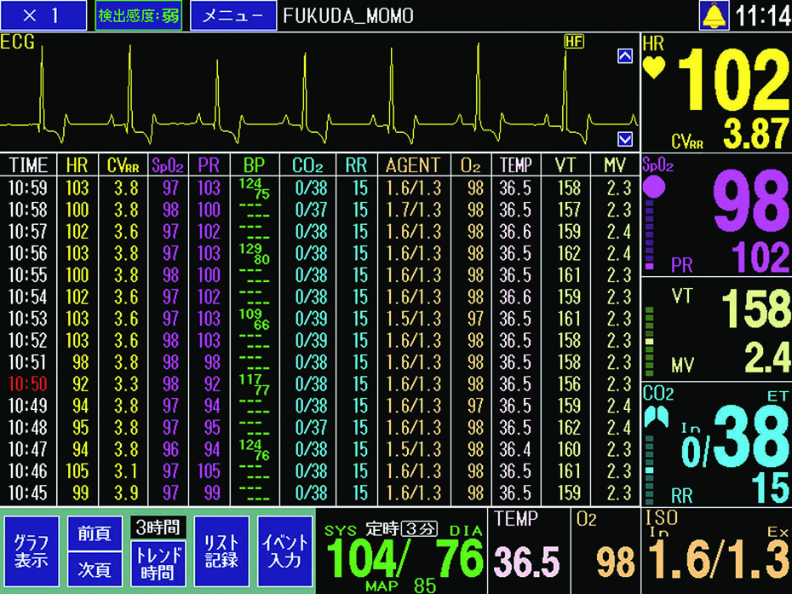The width and height of the screenshot is (792, 594).
Task: Click the ×1 ECG gain button
Action: pos(43,16)
